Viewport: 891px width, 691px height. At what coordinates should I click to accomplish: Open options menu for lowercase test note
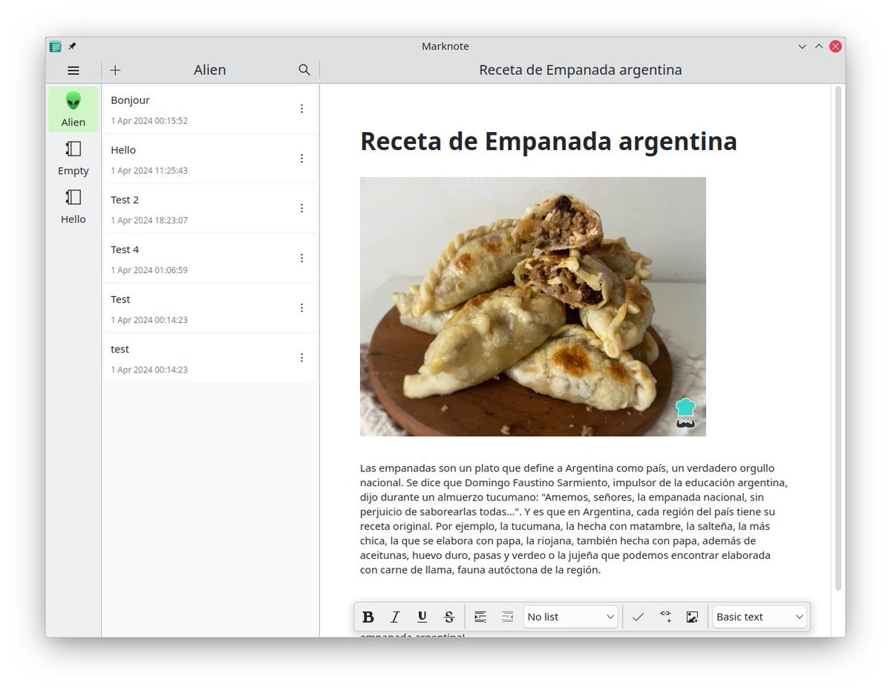tap(301, 358)
